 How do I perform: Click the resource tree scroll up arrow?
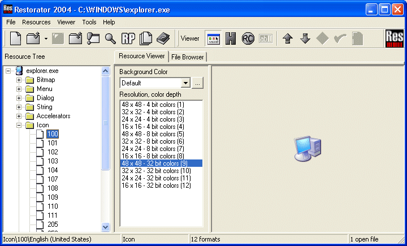105,71
